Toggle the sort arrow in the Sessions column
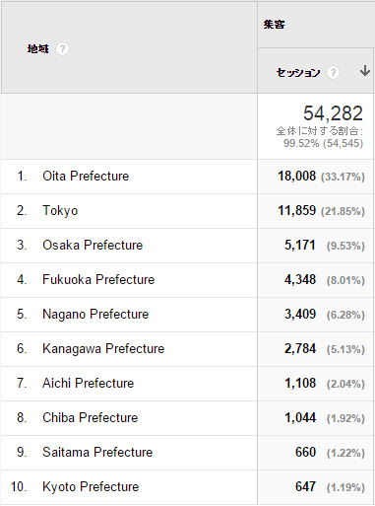This screenshot has height=506, width=375. (x=365, y=71)
